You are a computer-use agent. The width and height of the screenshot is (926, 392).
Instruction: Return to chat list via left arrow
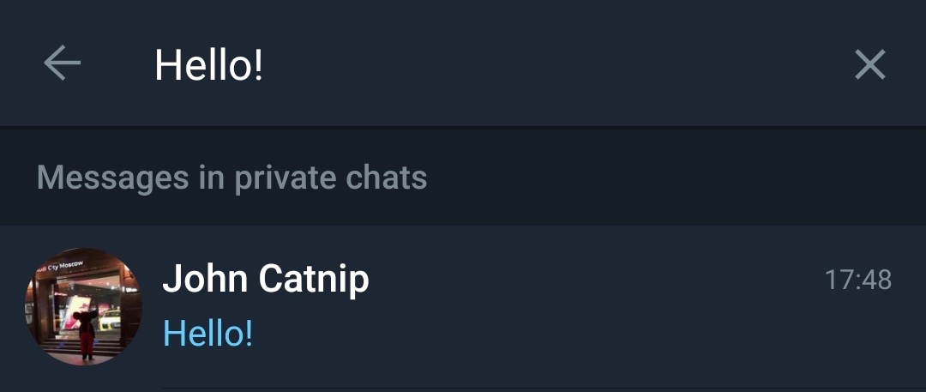tap(62, 63)
